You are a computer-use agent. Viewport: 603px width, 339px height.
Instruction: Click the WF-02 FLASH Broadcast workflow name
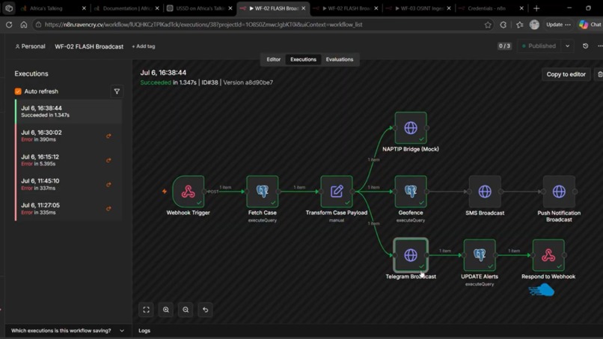click(89, 46)
